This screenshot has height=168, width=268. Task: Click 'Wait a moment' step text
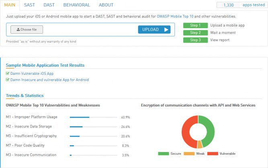coord(223,33)
